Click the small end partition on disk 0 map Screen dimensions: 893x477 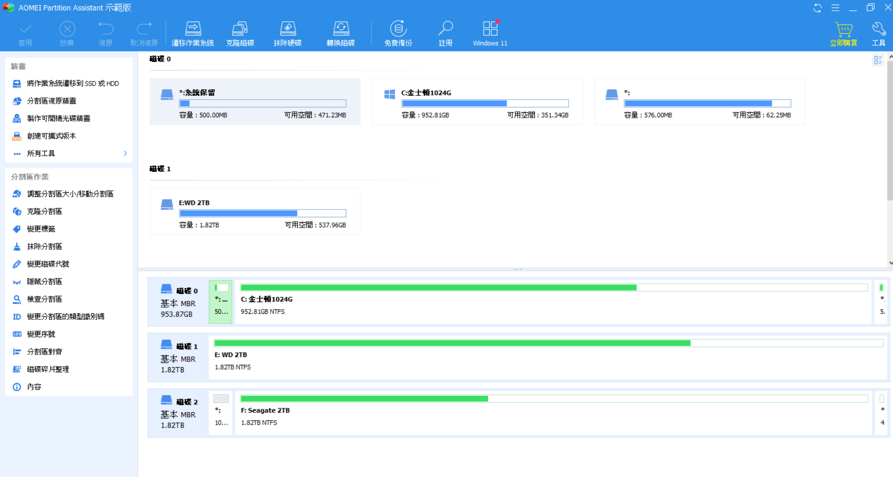[x=882, y=302]
